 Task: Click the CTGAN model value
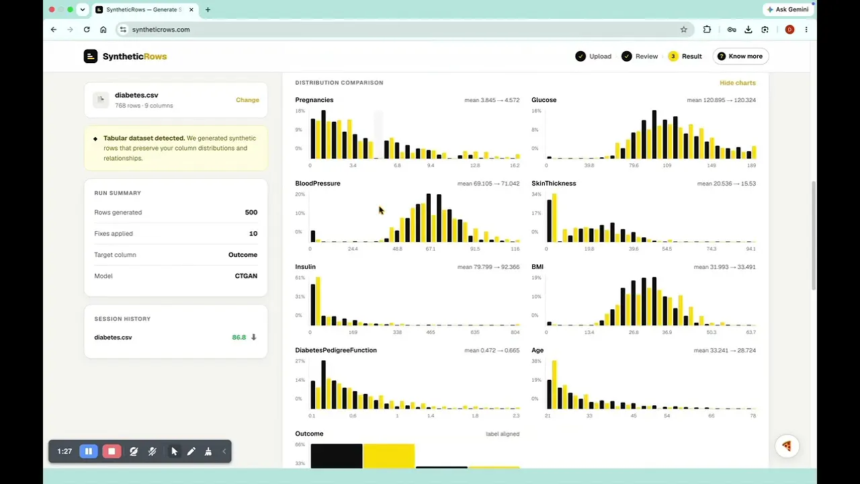pos(246,276)
